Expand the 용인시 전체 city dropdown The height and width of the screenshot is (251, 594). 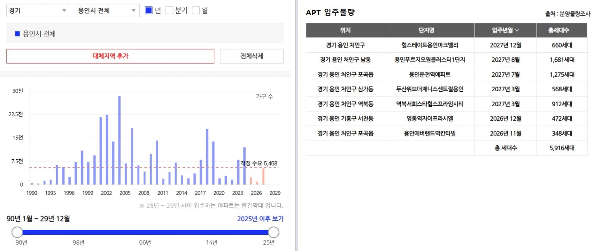coord(107,11)
